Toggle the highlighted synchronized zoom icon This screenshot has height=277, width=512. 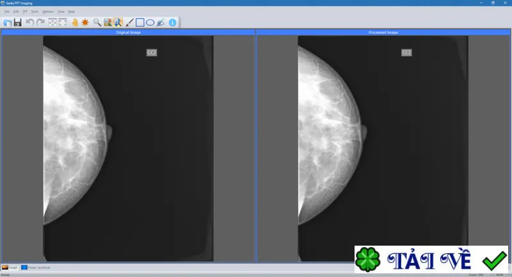[118, 22]
